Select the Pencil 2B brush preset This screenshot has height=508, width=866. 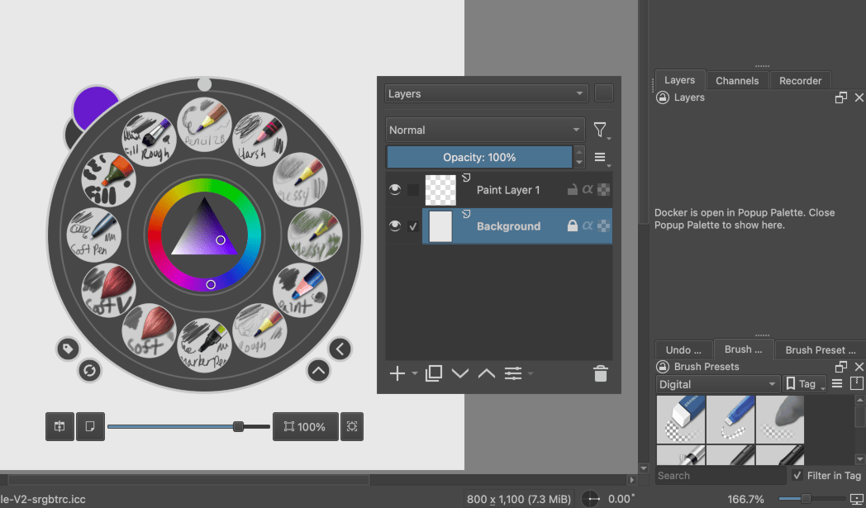(204, 124)
